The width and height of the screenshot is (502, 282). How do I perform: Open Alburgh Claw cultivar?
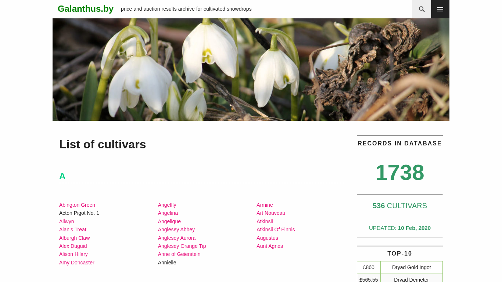point(75,238)
